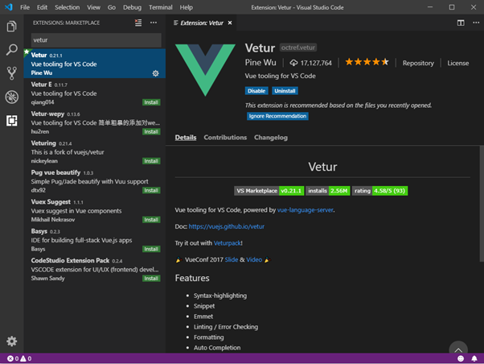Click the VS Code logo icon
The height and width of the screenshot is (364, 484).
click(9, 7)
